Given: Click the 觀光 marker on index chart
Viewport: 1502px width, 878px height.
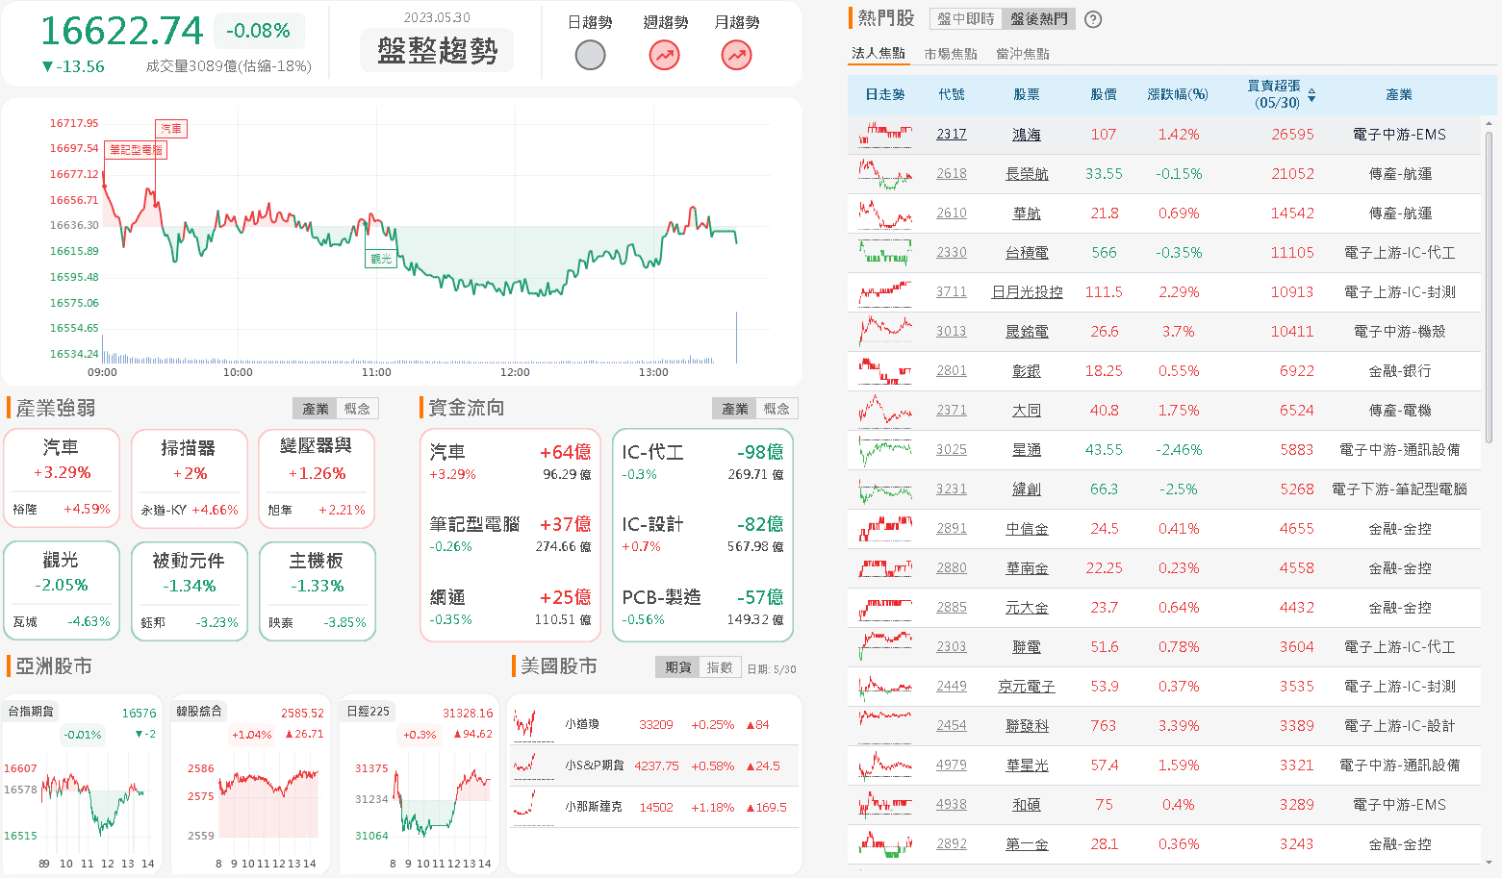Looking at the screenshot, I should click(x=382, y=258).
